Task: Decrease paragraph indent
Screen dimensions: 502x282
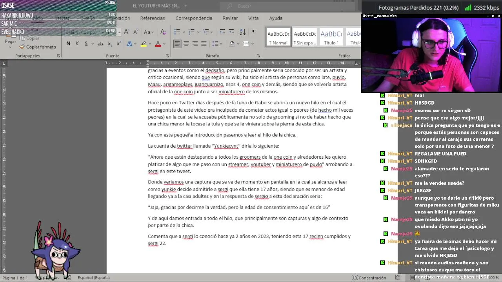Action: 222,32
